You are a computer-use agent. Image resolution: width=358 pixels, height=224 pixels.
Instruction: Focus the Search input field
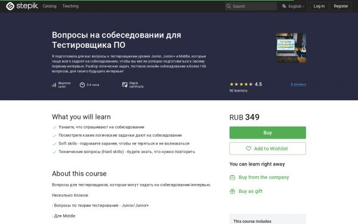pyautogui.click(x=251, y=6)
